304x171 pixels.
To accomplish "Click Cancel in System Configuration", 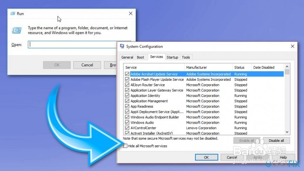I will (232, 157).
